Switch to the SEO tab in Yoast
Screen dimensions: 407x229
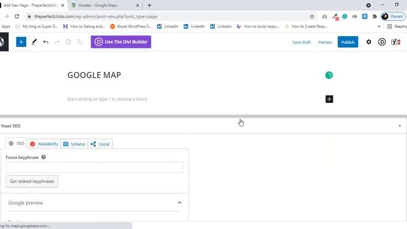[x=16, y=143]
